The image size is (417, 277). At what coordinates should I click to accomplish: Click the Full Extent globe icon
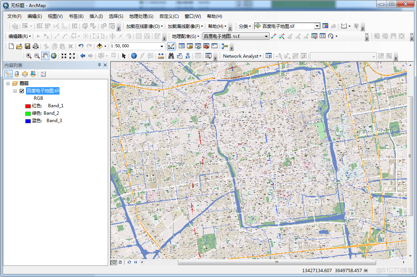54,55
